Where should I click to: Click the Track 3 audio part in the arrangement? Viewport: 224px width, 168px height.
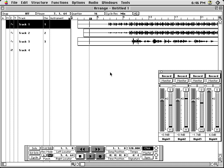[x=148, y=41]
